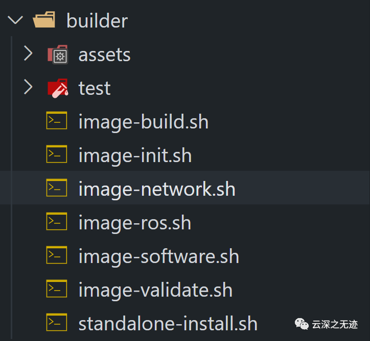This screenshot has width=370, height=341.
Task: Open the image-build.sh file
Action: [143, 122]
